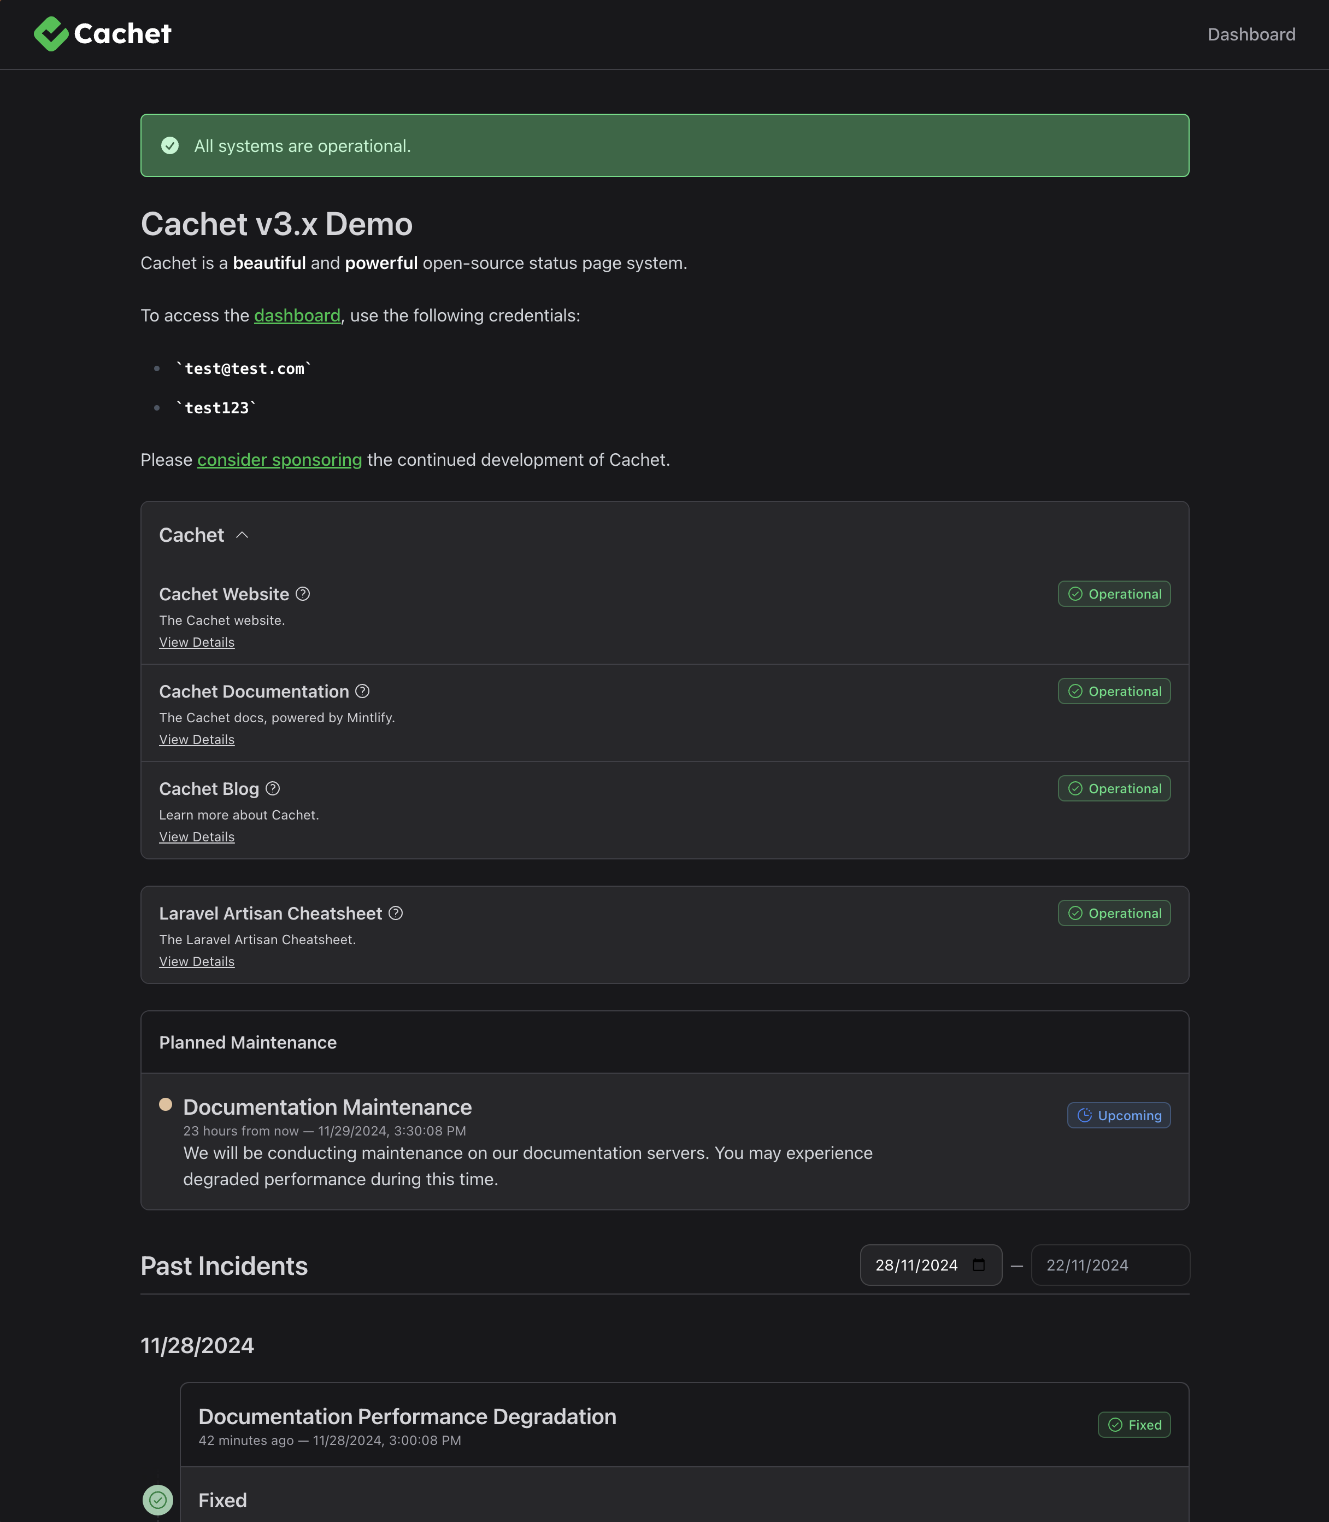Viewport: 1329px width, 1522px height.
Task: Open the Dashboard from the top navigation
Action: click(1251, 33)
